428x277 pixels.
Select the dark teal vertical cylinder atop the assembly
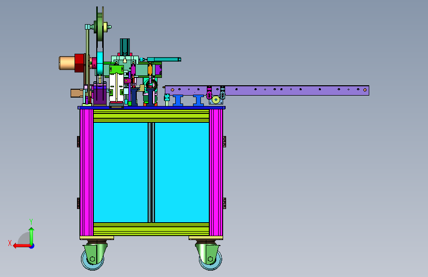125,47
